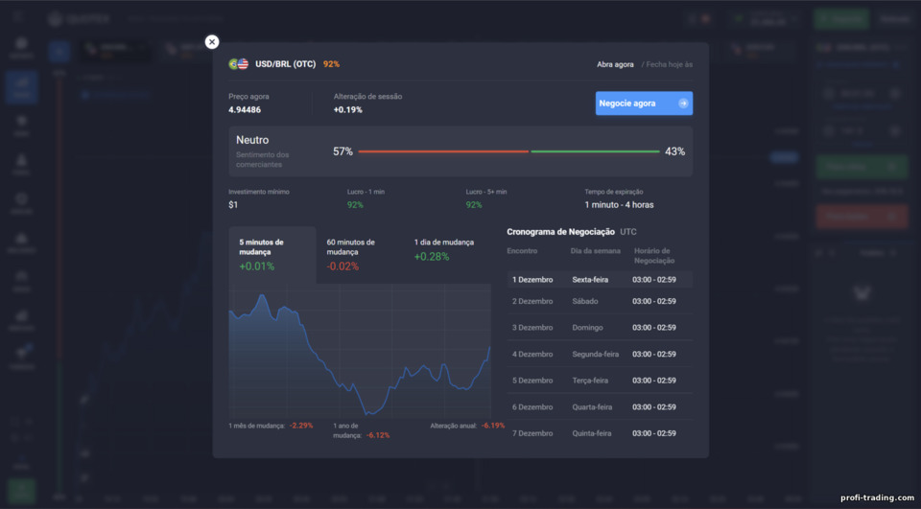Click the Encontro column header
This screenshot has width=921, height=509.
click(x=522, y=251)
